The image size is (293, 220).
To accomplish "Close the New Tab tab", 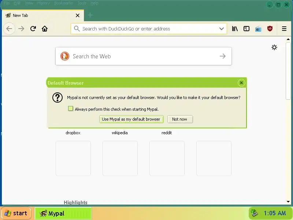I will 78,15.
